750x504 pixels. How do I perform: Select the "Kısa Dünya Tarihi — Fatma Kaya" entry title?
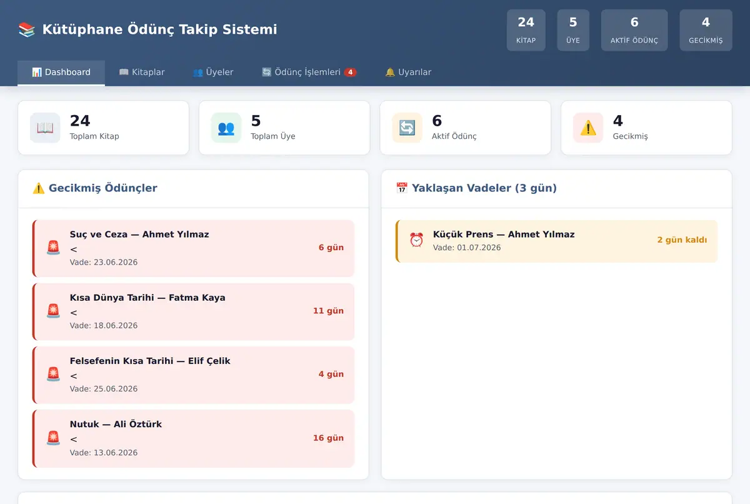point(147,298)
